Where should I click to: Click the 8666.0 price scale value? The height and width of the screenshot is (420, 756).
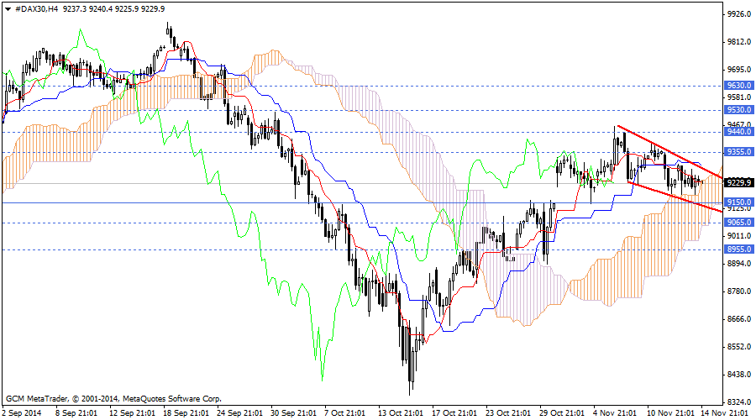click(739, 318)
